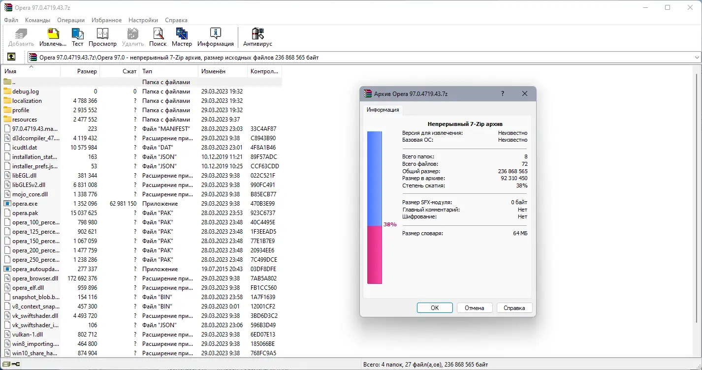Sort by the Размер column header
The height and width of the screenshot is (370, 702).
(x=80, y=71)
